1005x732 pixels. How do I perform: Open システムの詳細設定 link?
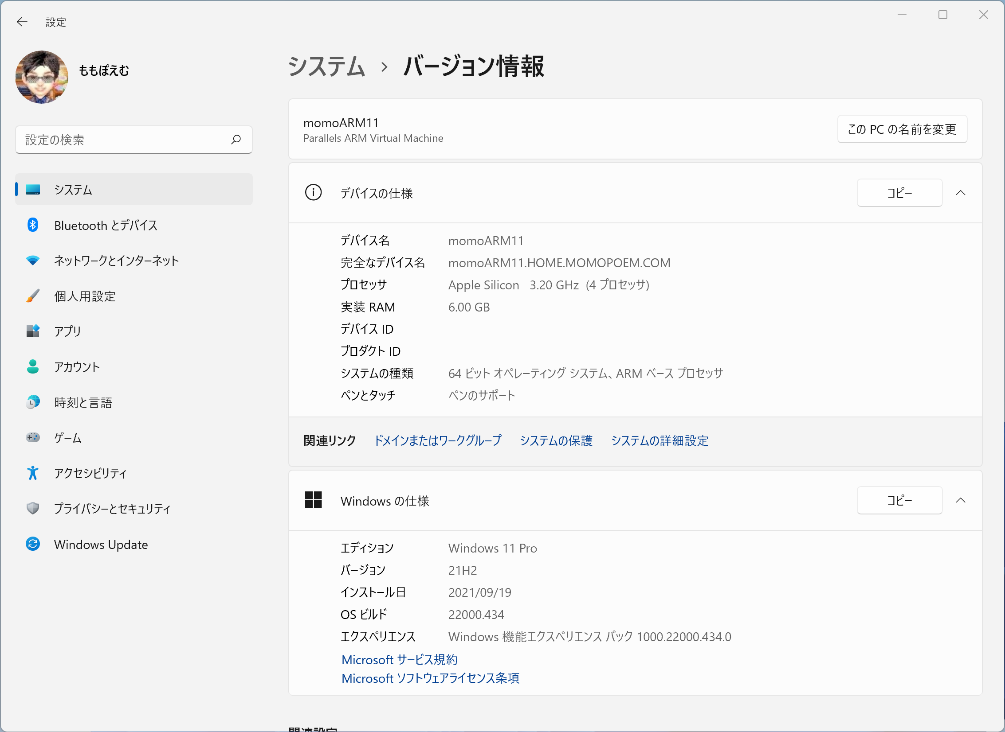660,440
